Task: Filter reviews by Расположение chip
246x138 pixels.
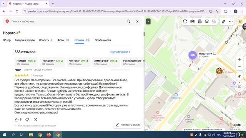Action: pos(133,62)
